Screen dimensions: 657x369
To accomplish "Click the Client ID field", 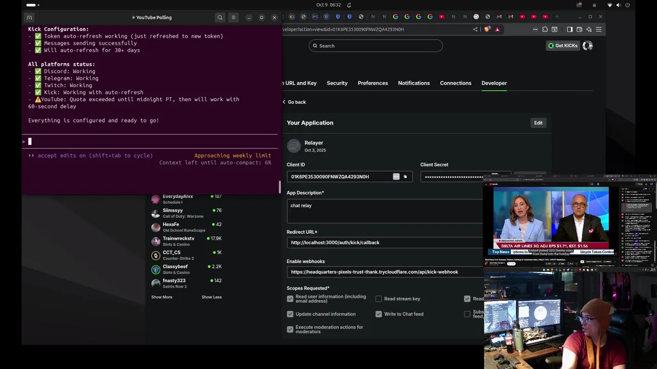I will tap(349, 177).
